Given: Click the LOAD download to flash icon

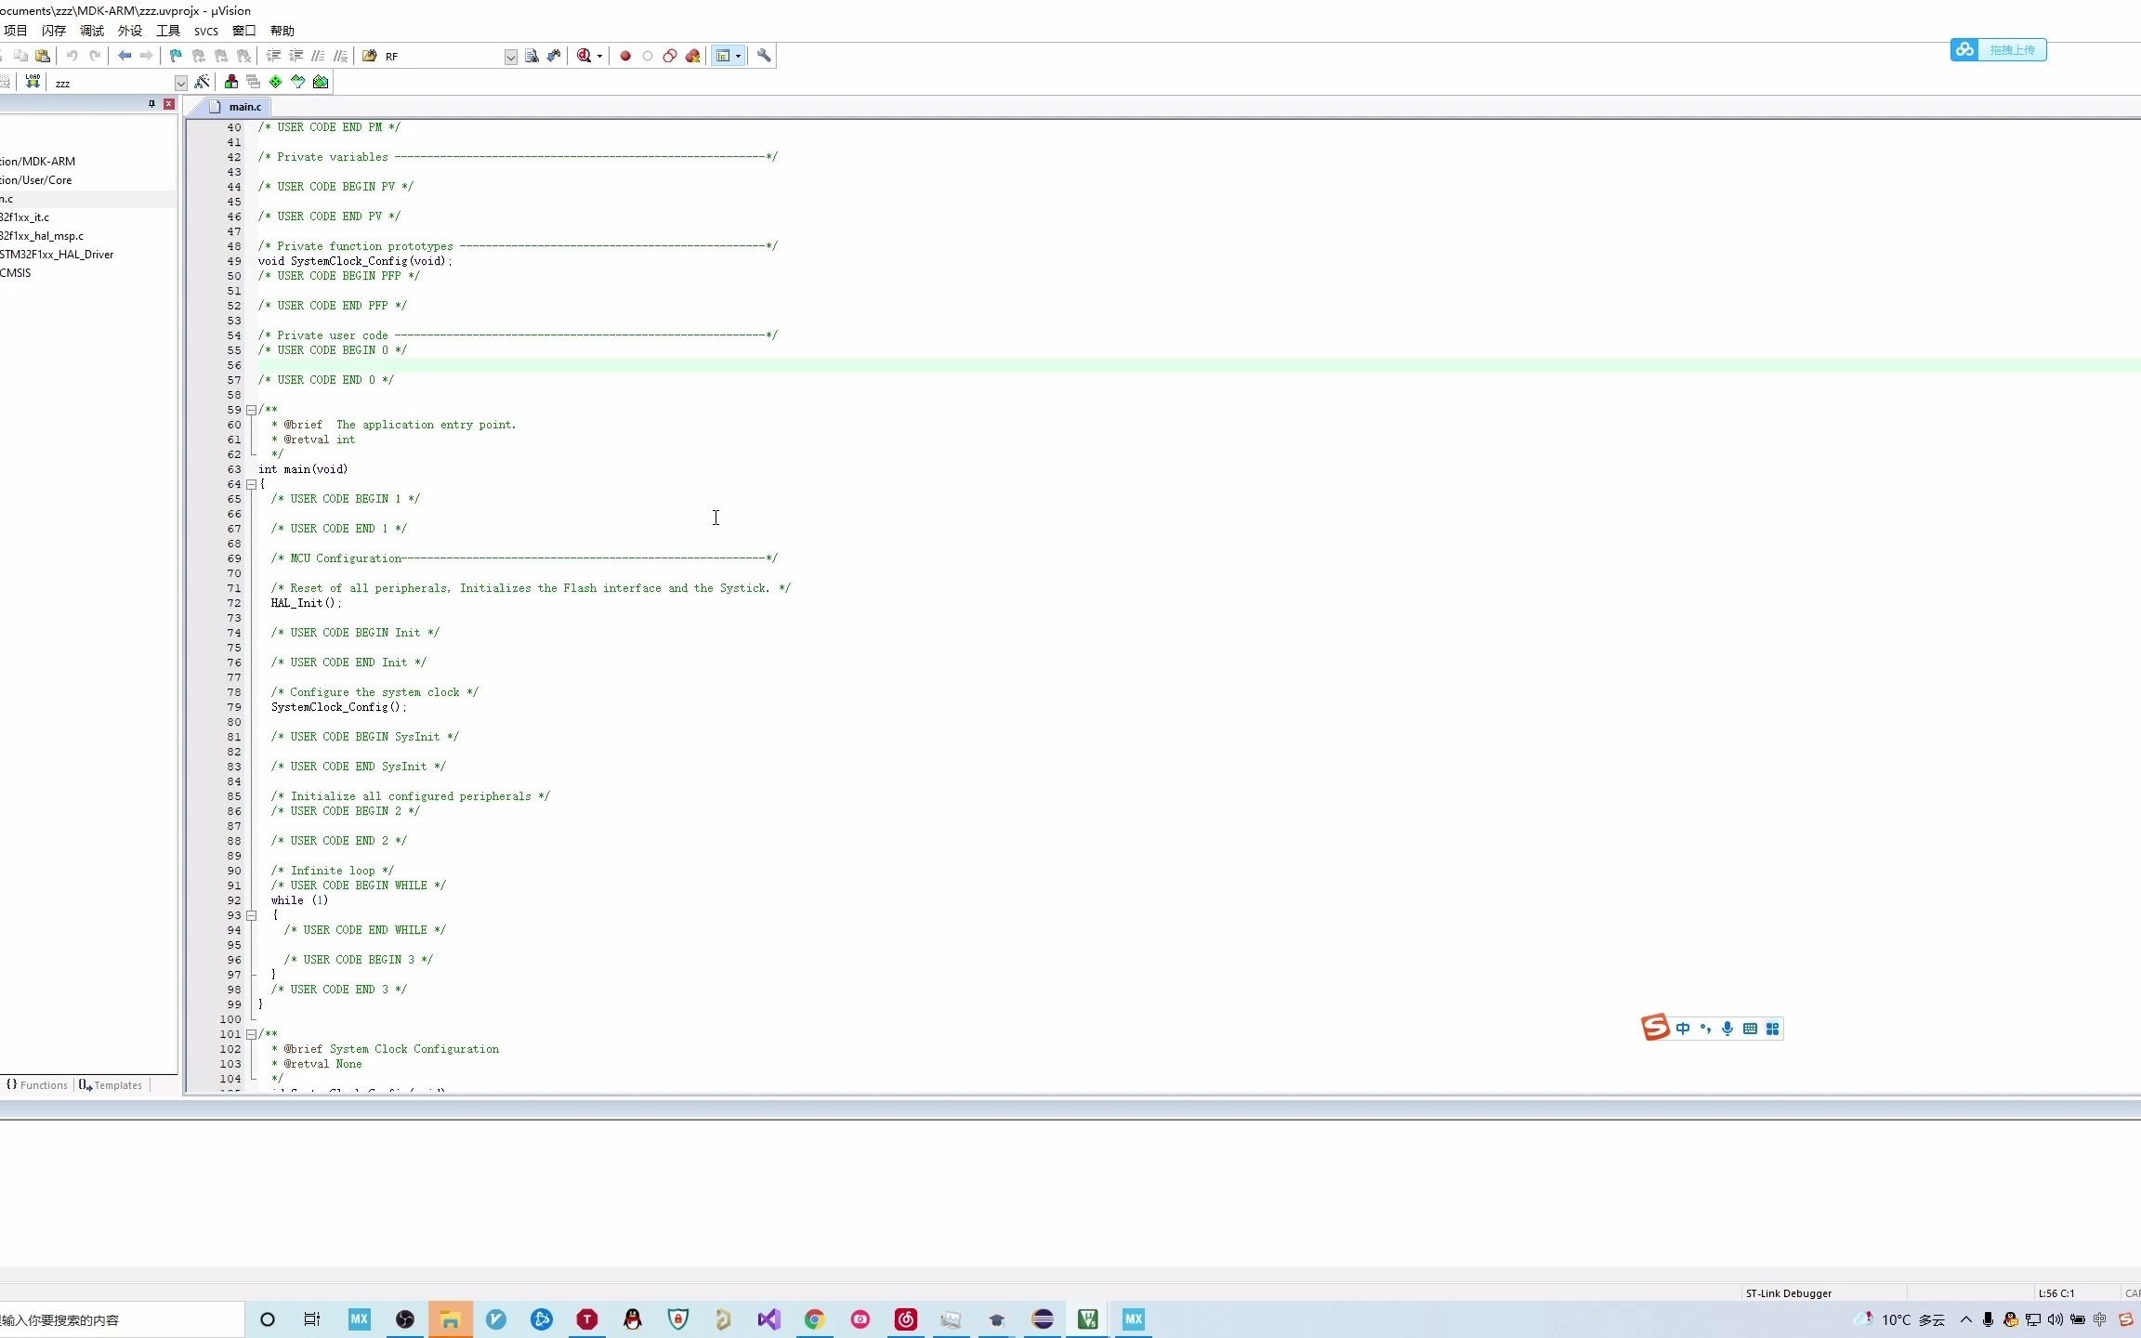Looking at the screenshot, I should pyautogui.click(x=33, y=82).
